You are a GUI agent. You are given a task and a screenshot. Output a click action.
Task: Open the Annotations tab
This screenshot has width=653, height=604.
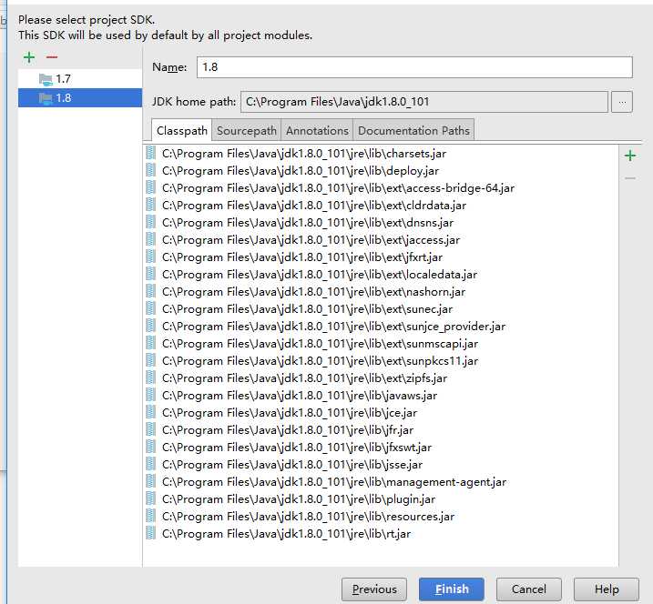coord(317,131)
